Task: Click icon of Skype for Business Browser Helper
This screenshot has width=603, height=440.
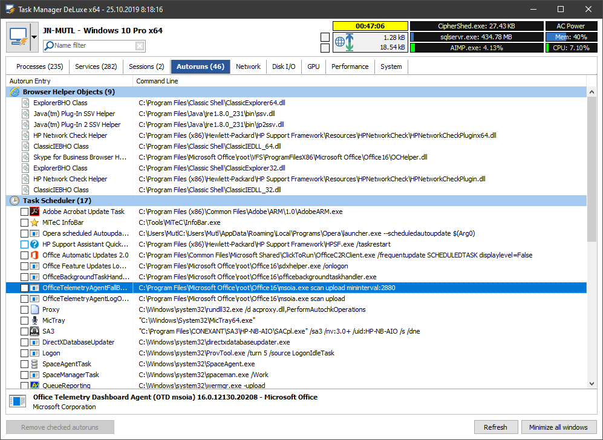Action: [25, 157]
